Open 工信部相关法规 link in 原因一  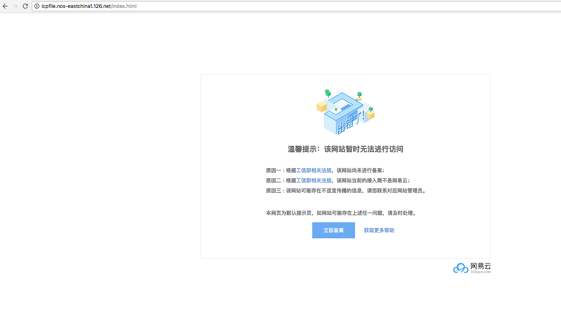pos(314,170)
